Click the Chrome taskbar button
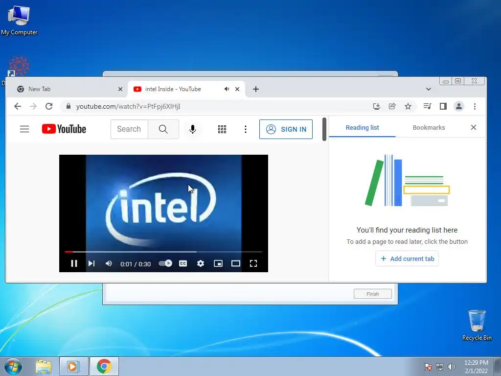 point(104,366)
